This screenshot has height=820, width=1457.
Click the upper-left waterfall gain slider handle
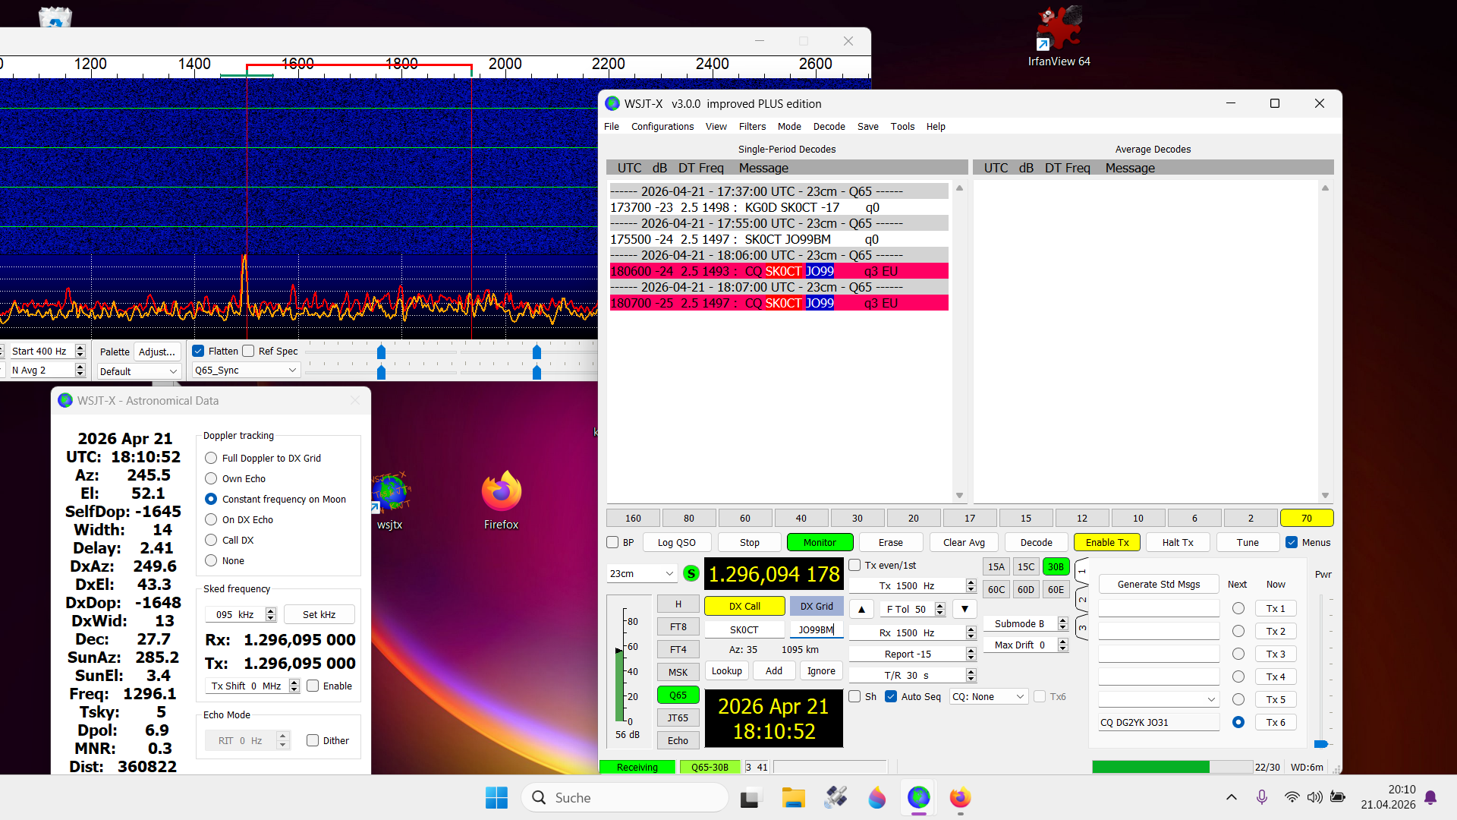click(x=381, y=352)
